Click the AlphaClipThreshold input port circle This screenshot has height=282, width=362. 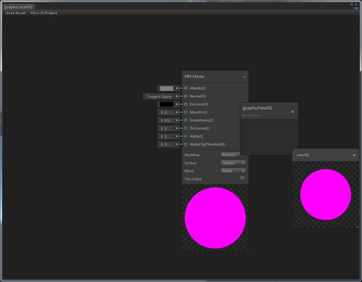tap(185, 144)
